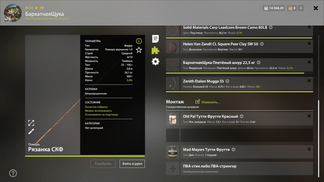Show info for Solid Materials Carp Leadcore
This screenshot has height=182, width=324.
tap(271, 27)
